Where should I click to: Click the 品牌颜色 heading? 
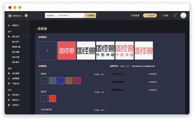click(43, 66)
